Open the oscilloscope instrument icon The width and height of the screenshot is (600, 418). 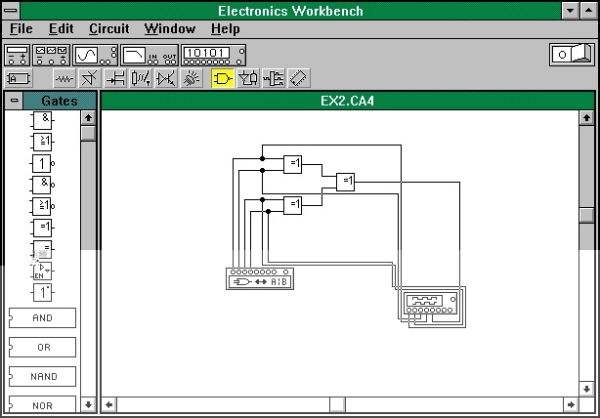(96, 56)
